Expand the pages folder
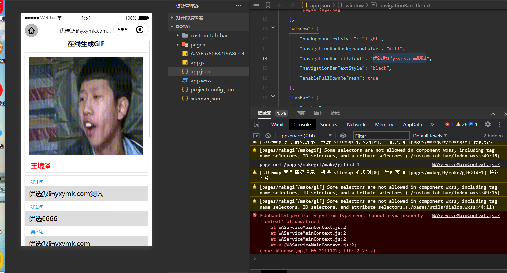The height and width of the screenshot is (273, 507). pyautogui.click(x=178, y=45)
